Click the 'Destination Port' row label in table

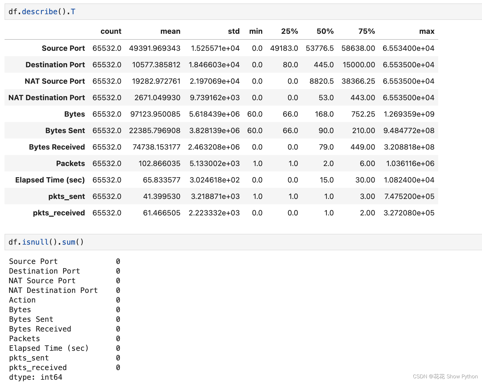[x=55, y=65]
